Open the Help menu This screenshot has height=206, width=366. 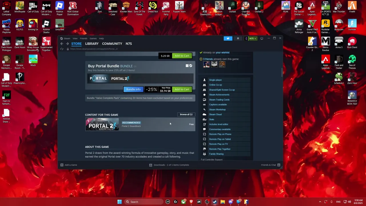tap(101, 38)
